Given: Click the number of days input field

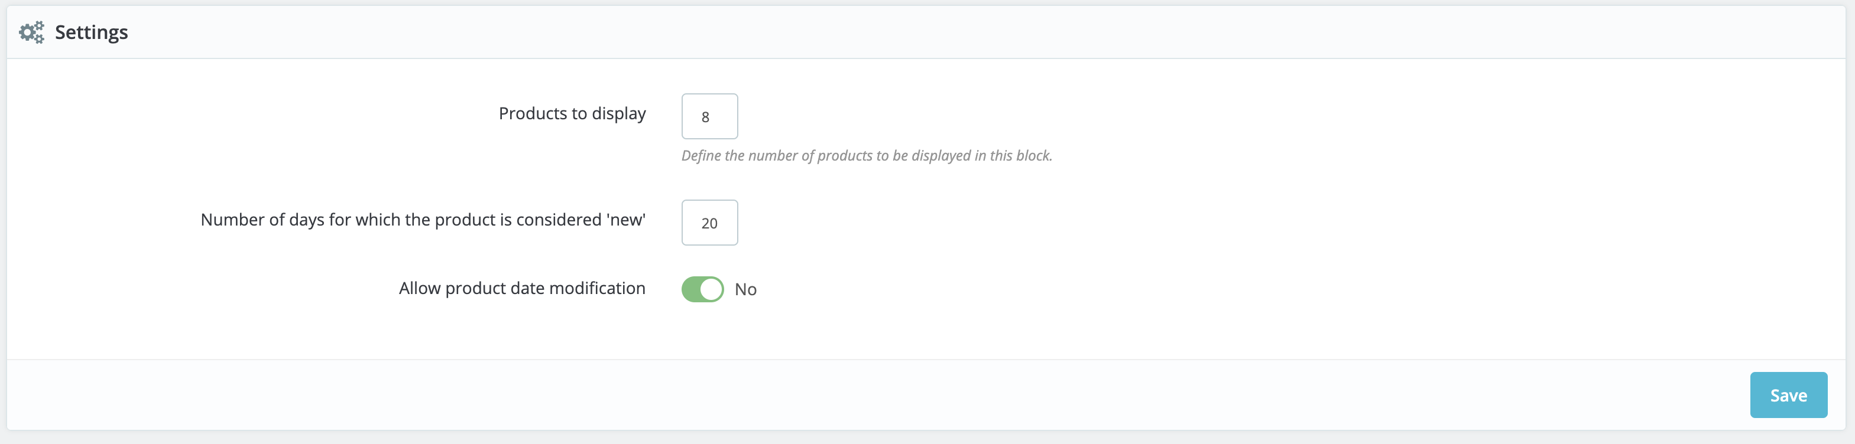Looking at the screenshot, I should point(709,223).
